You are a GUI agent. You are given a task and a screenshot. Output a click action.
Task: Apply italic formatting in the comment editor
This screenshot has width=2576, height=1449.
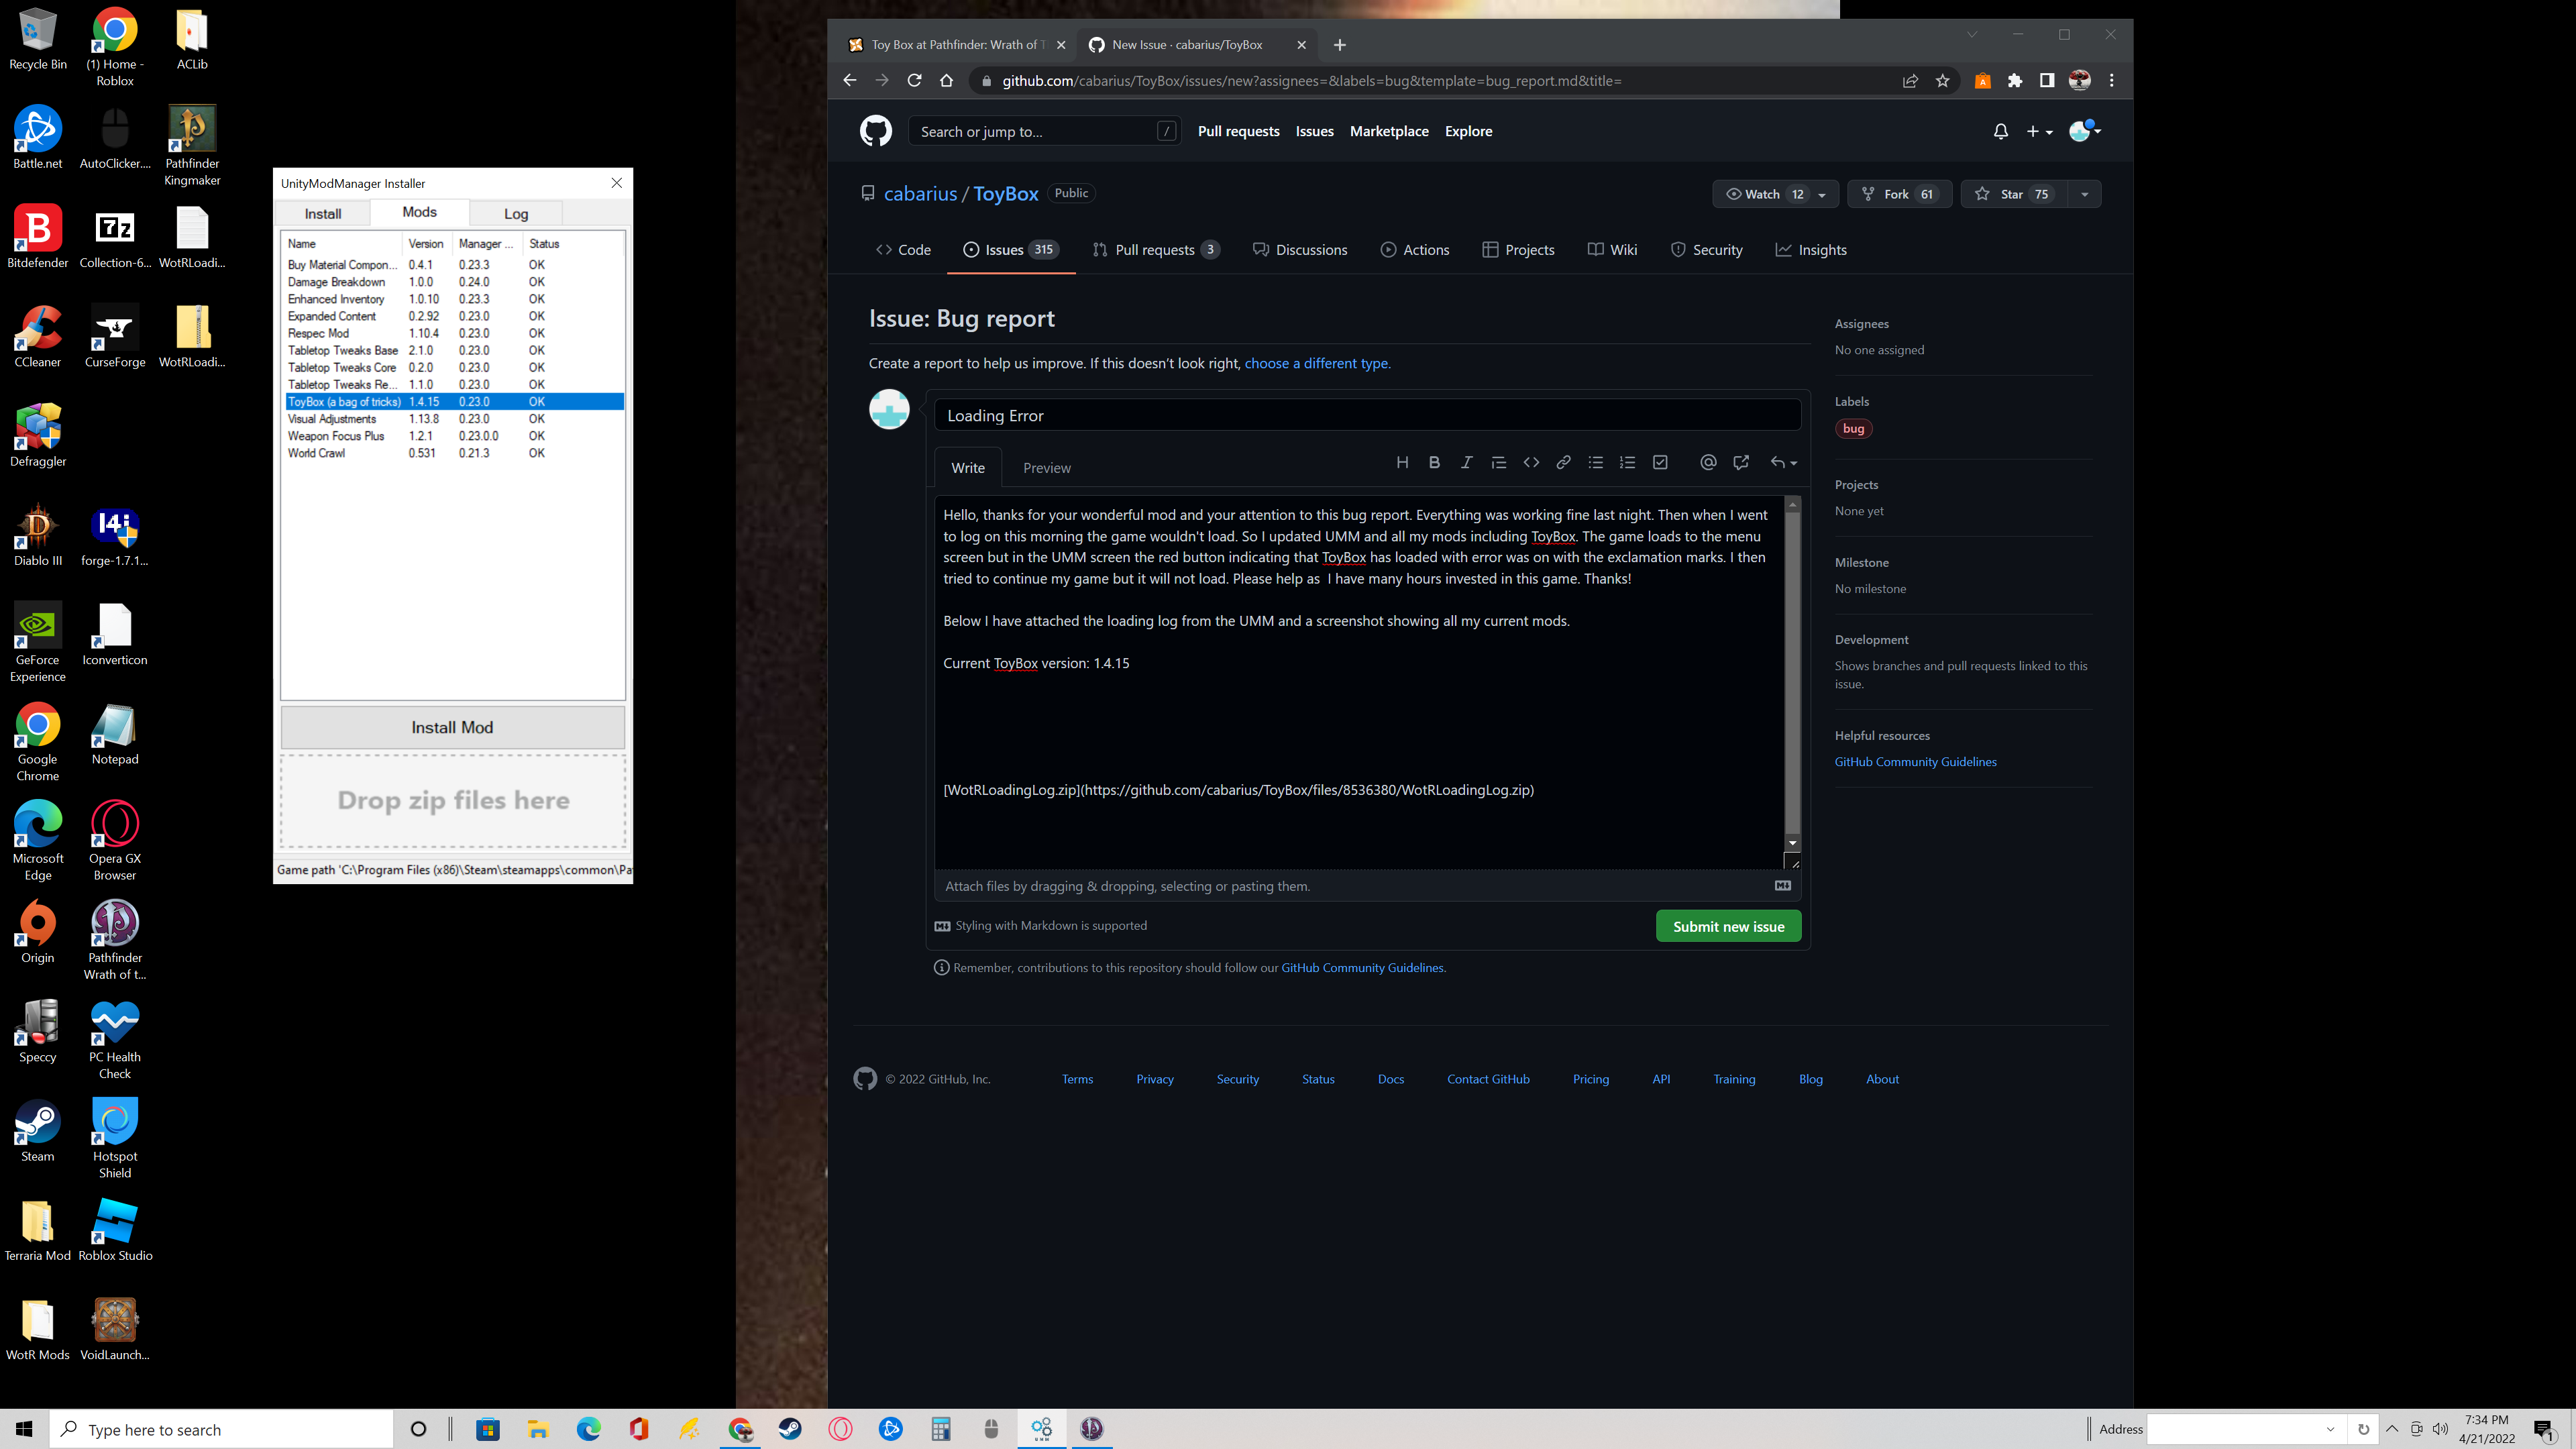(x=1466, y=462)
